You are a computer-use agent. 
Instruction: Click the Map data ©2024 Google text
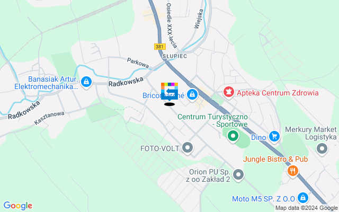[307, 208]
